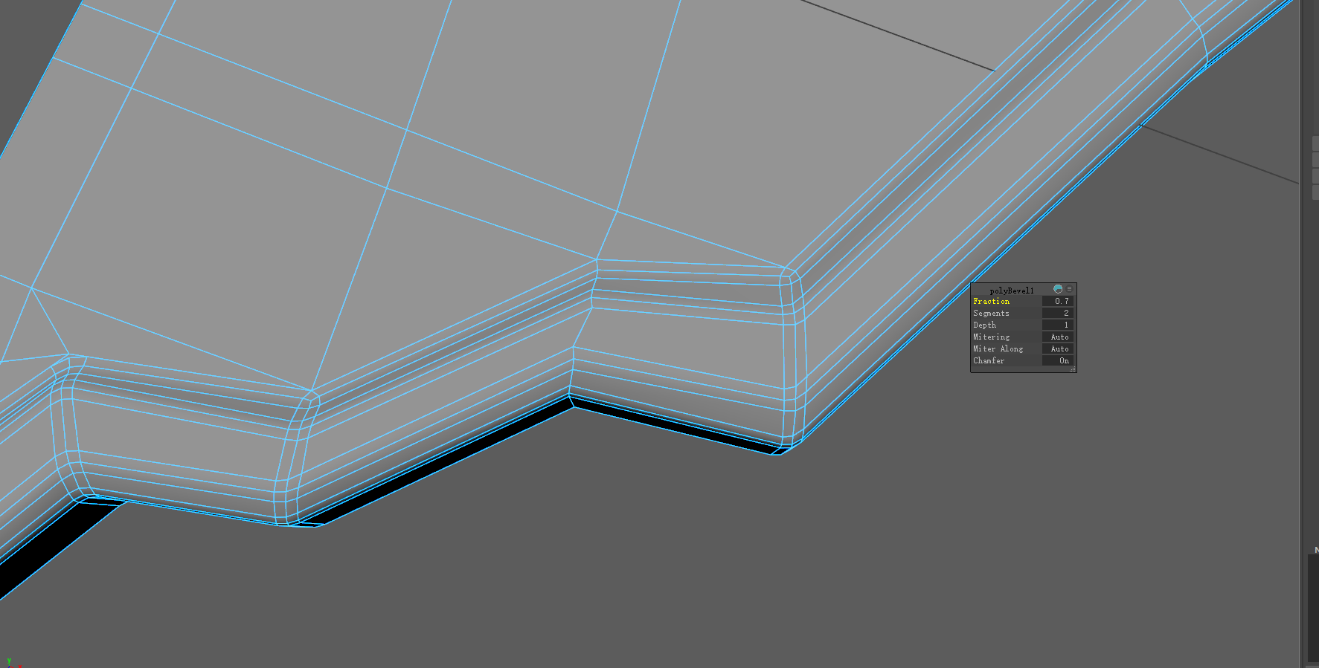Open the Miter Along Auto dropdown
The width and height of the screenshot is (1319, 668).
pyautogui.click(x=1058, y=348)
